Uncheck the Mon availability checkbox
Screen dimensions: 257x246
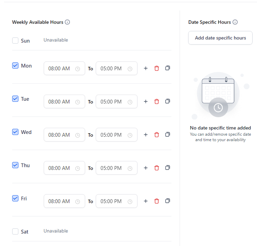click(x=15, y=65)
